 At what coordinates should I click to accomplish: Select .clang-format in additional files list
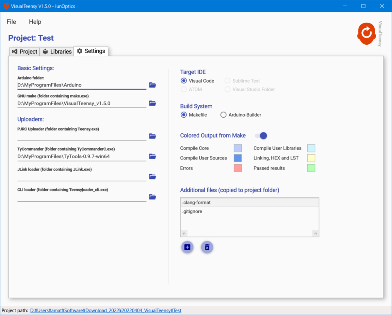pyautogui.click(x=250, y=203)
